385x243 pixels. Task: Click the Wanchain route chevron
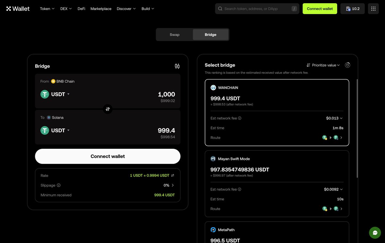341,138
